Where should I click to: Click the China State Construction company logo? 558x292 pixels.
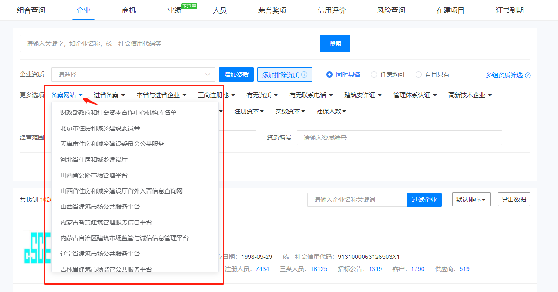coord(37,247)
